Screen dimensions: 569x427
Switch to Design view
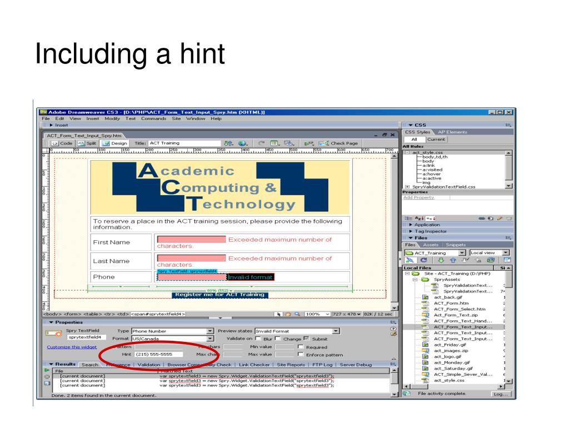[114, 143]
